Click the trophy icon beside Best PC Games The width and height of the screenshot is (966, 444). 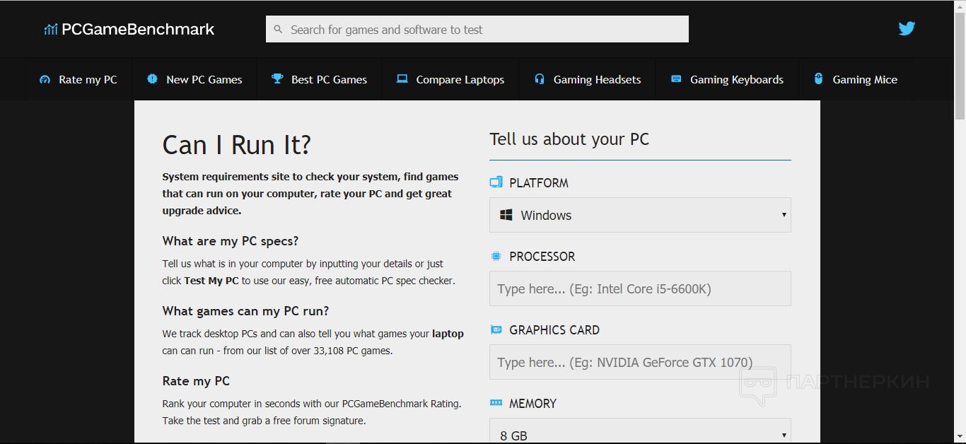[277, 79]
